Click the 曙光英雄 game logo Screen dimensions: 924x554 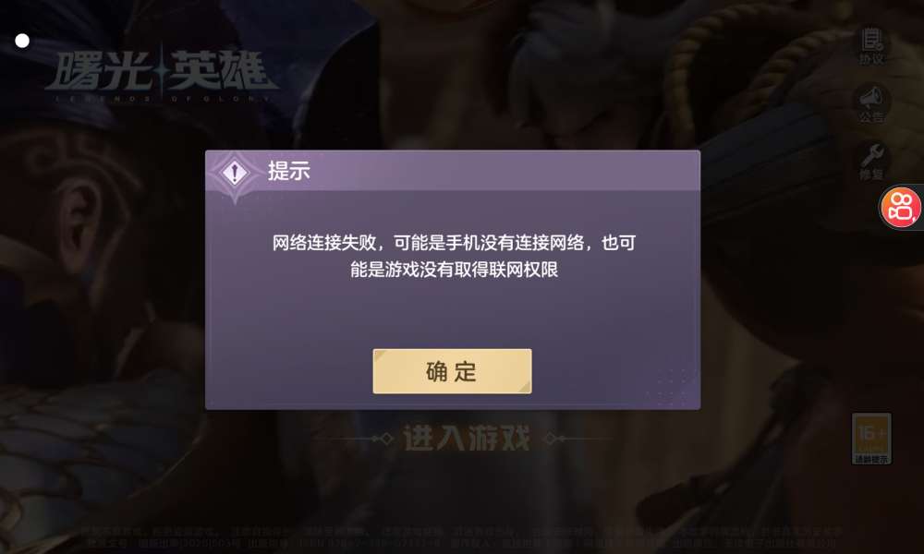coord(159,74)
